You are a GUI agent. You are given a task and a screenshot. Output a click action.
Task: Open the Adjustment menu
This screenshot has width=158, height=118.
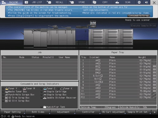pyautogui.click(x=63, y=112)
